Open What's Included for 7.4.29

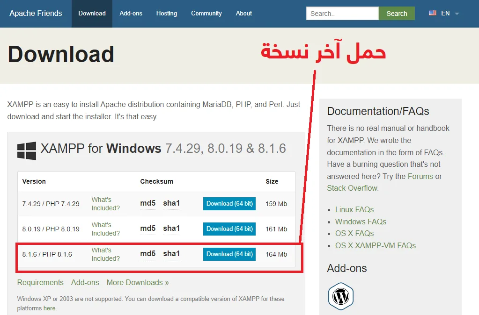coord(106,204)
